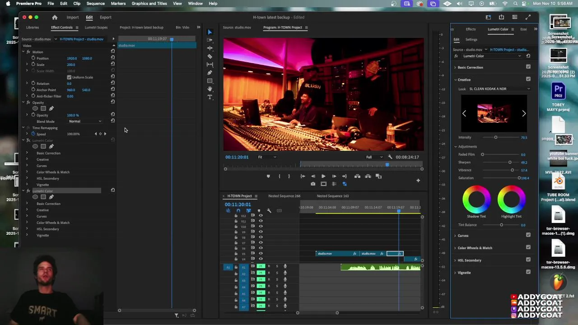Click the Shadow Tint color wheel

476,199
